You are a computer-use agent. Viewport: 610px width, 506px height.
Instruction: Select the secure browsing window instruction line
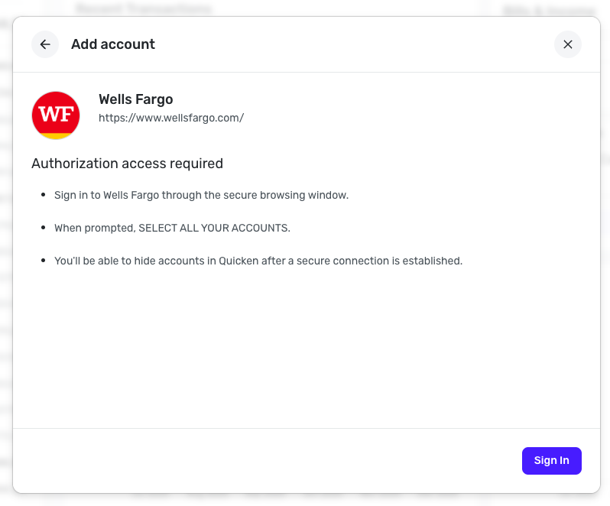(201, 195)
